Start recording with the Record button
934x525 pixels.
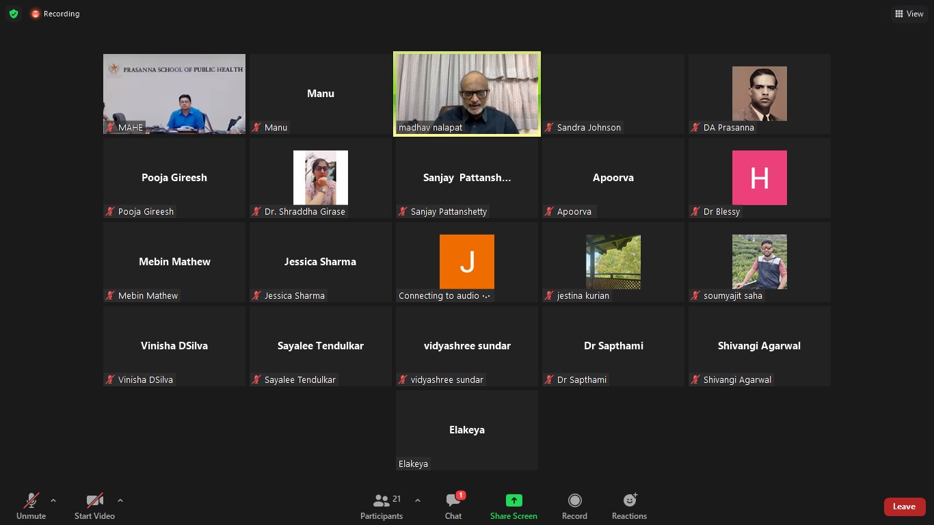574,506
